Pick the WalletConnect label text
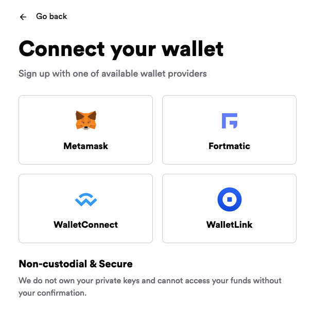Image resolution: width=313 pixels, height=310 pixels. click(x=85, y=225)
